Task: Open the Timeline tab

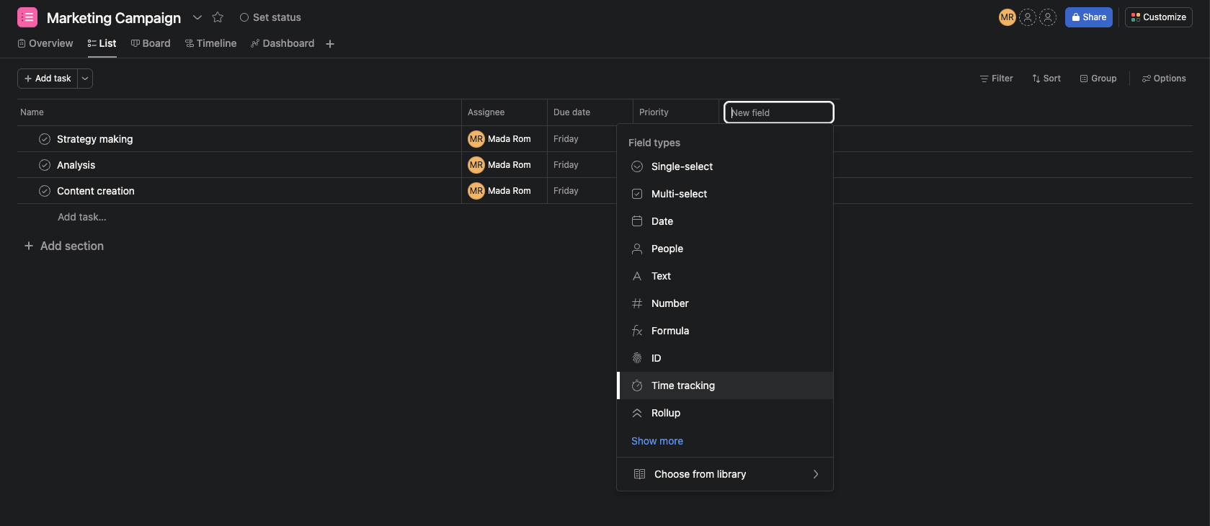Action: click(211, 43)
